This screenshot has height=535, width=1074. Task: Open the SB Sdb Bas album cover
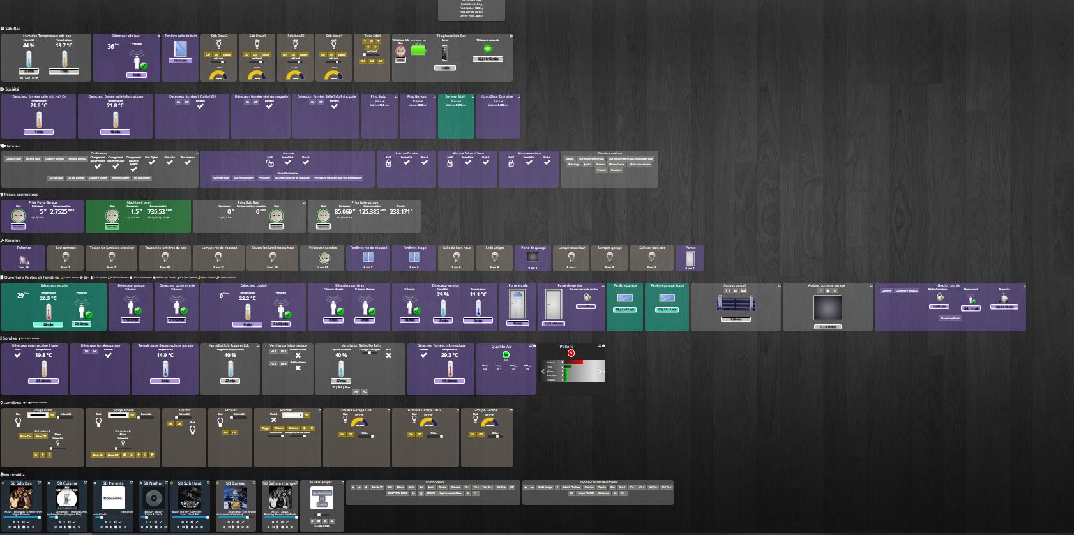click(x=20, y=498)
